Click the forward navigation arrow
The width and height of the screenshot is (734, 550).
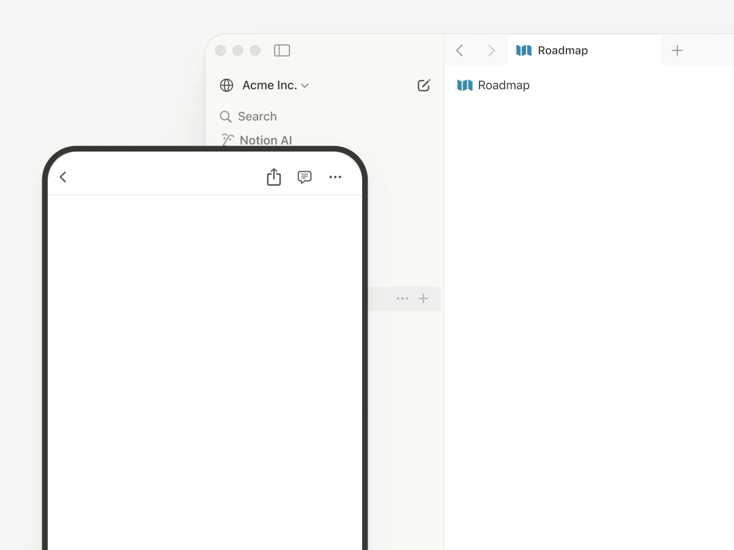491,50
